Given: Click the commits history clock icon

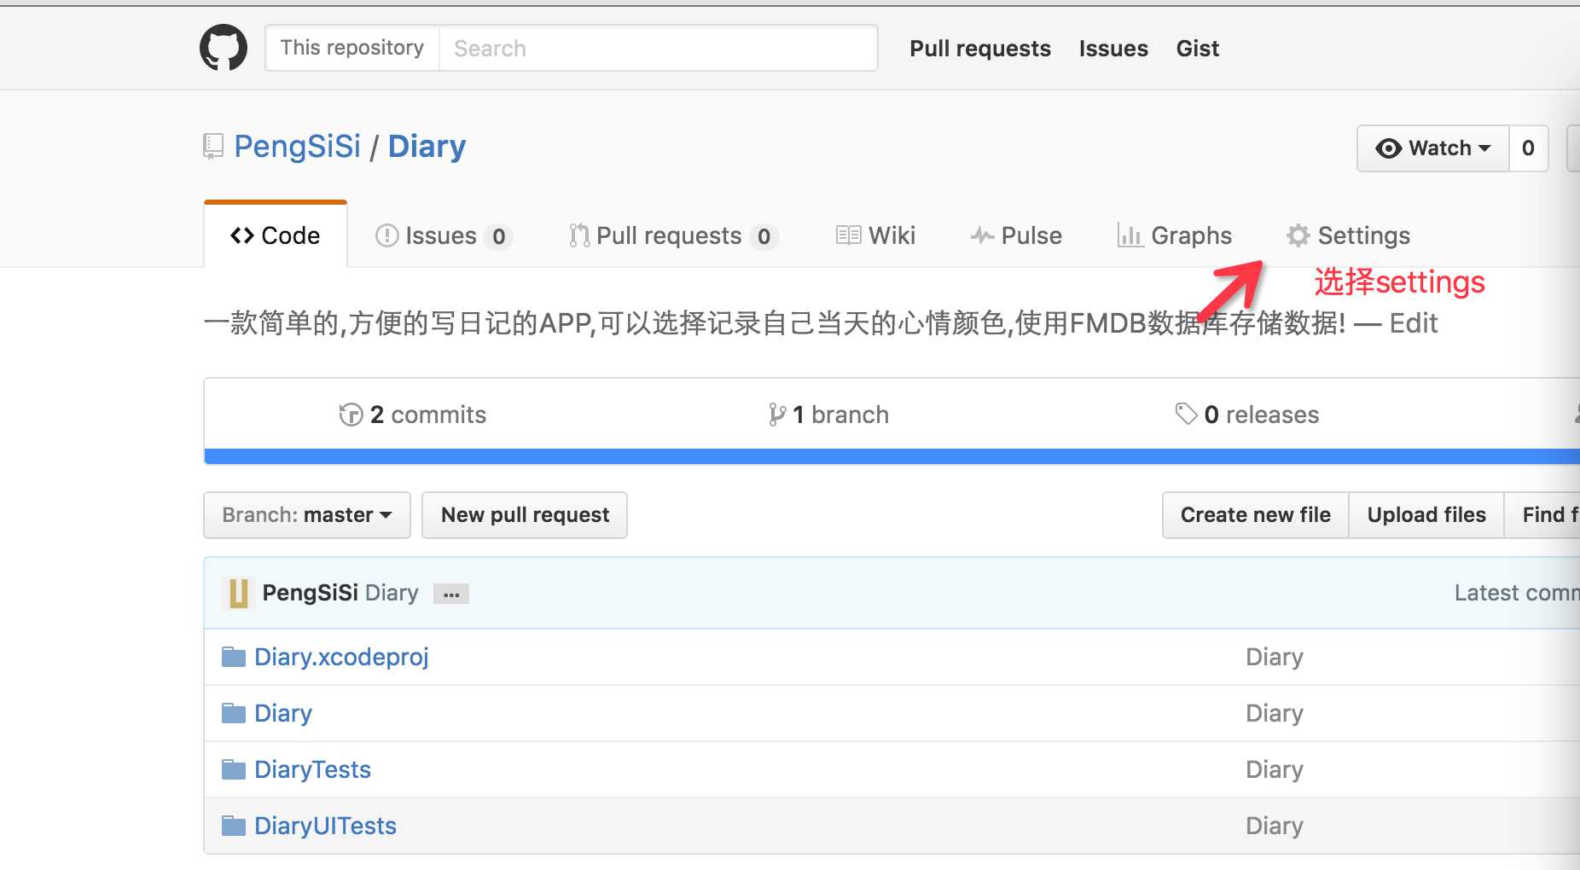Looking at the screenshot, I should pos(351,415).
